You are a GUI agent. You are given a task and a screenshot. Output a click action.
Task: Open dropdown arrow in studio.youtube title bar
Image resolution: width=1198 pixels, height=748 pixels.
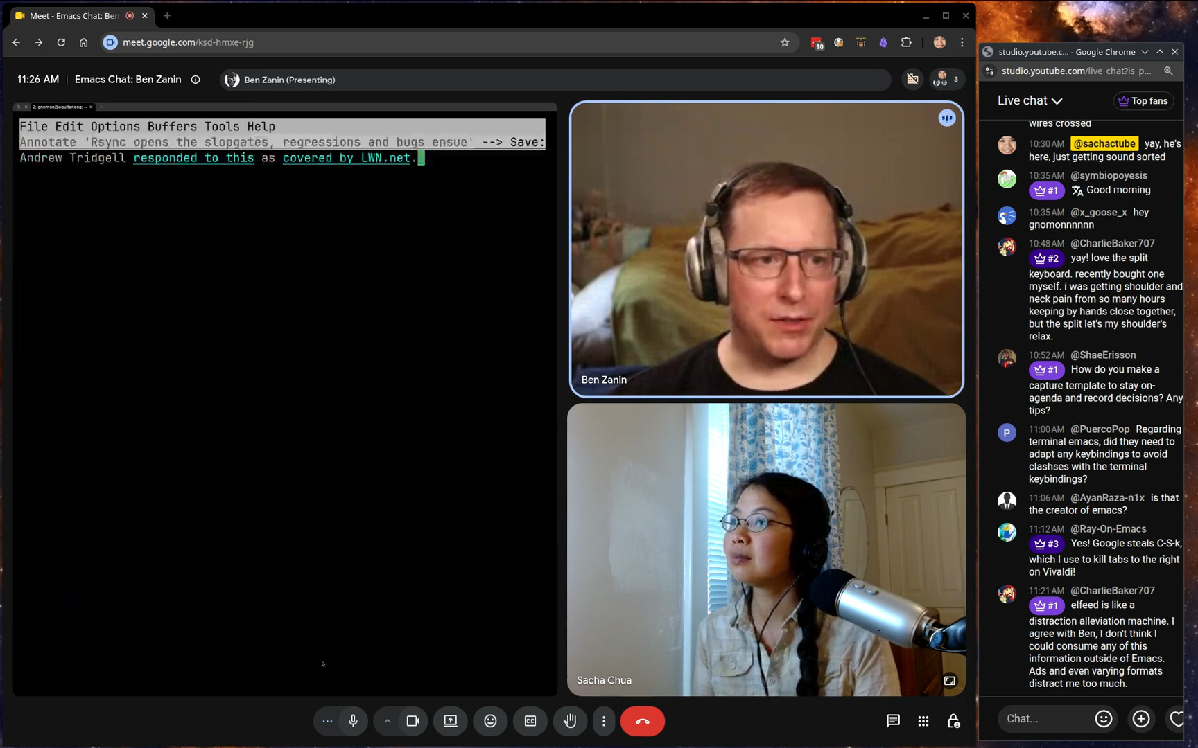pyautogui.click(x=1145, y=52)
